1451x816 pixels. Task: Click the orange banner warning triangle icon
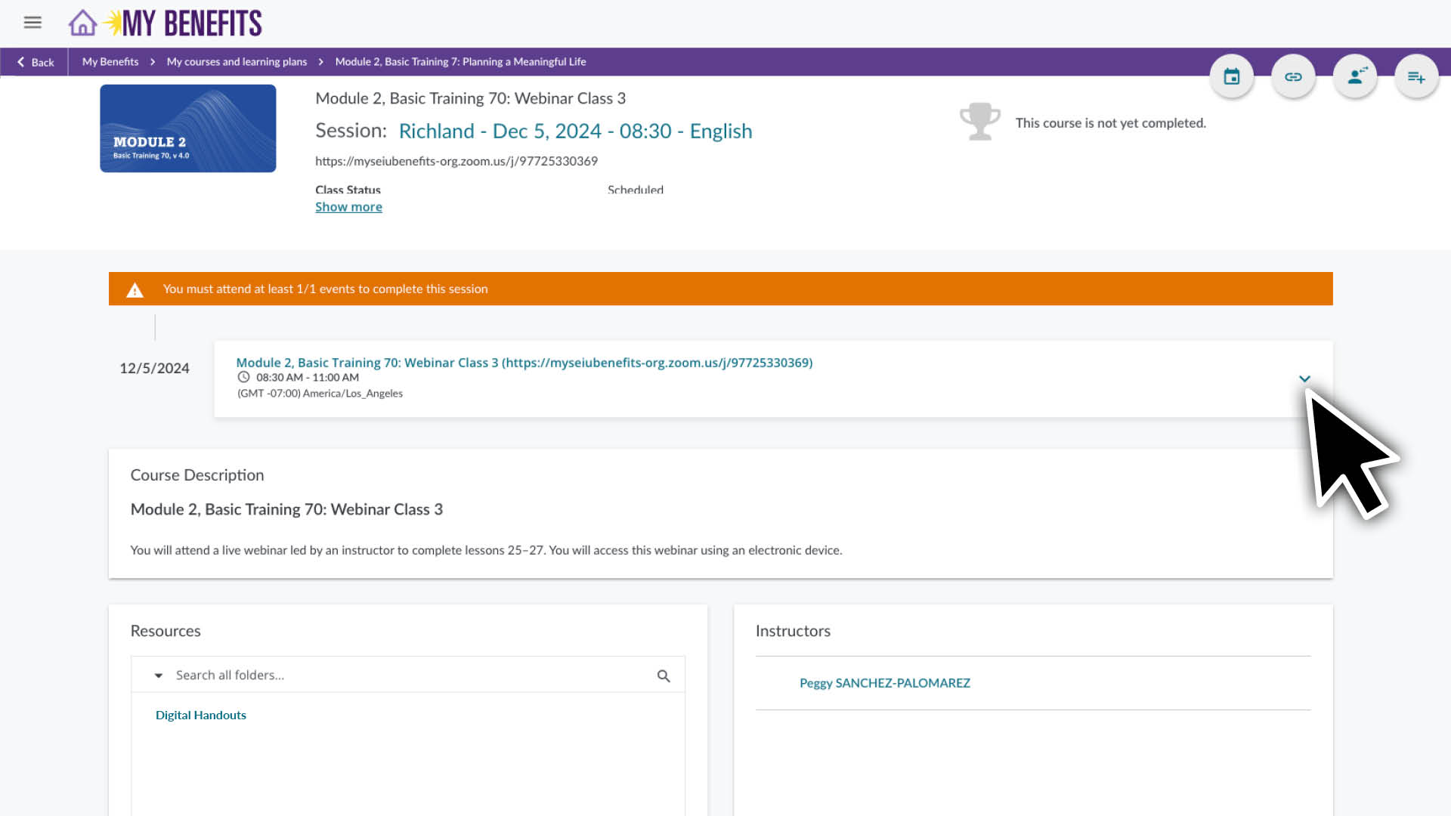135,290
